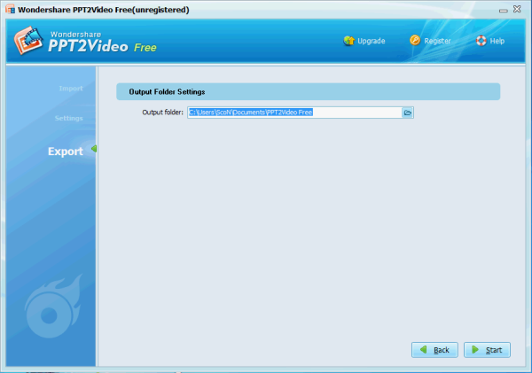Click the Upgrade box-arrow icon

point(348,41)
